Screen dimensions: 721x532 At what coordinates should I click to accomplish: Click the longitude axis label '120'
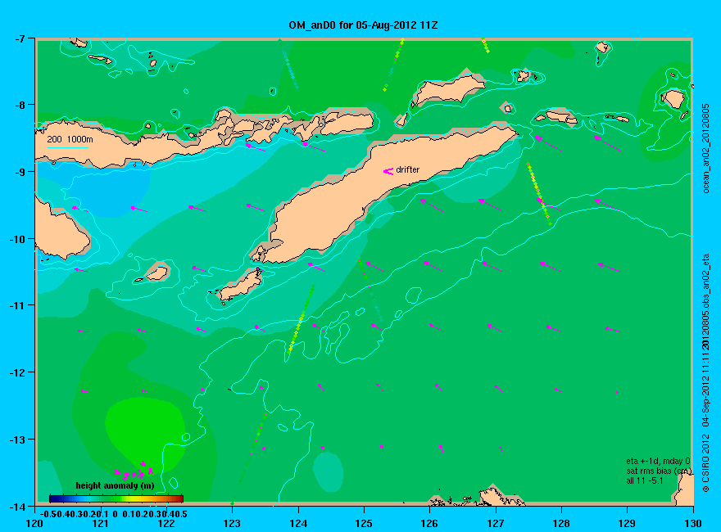tap(35, 523)
